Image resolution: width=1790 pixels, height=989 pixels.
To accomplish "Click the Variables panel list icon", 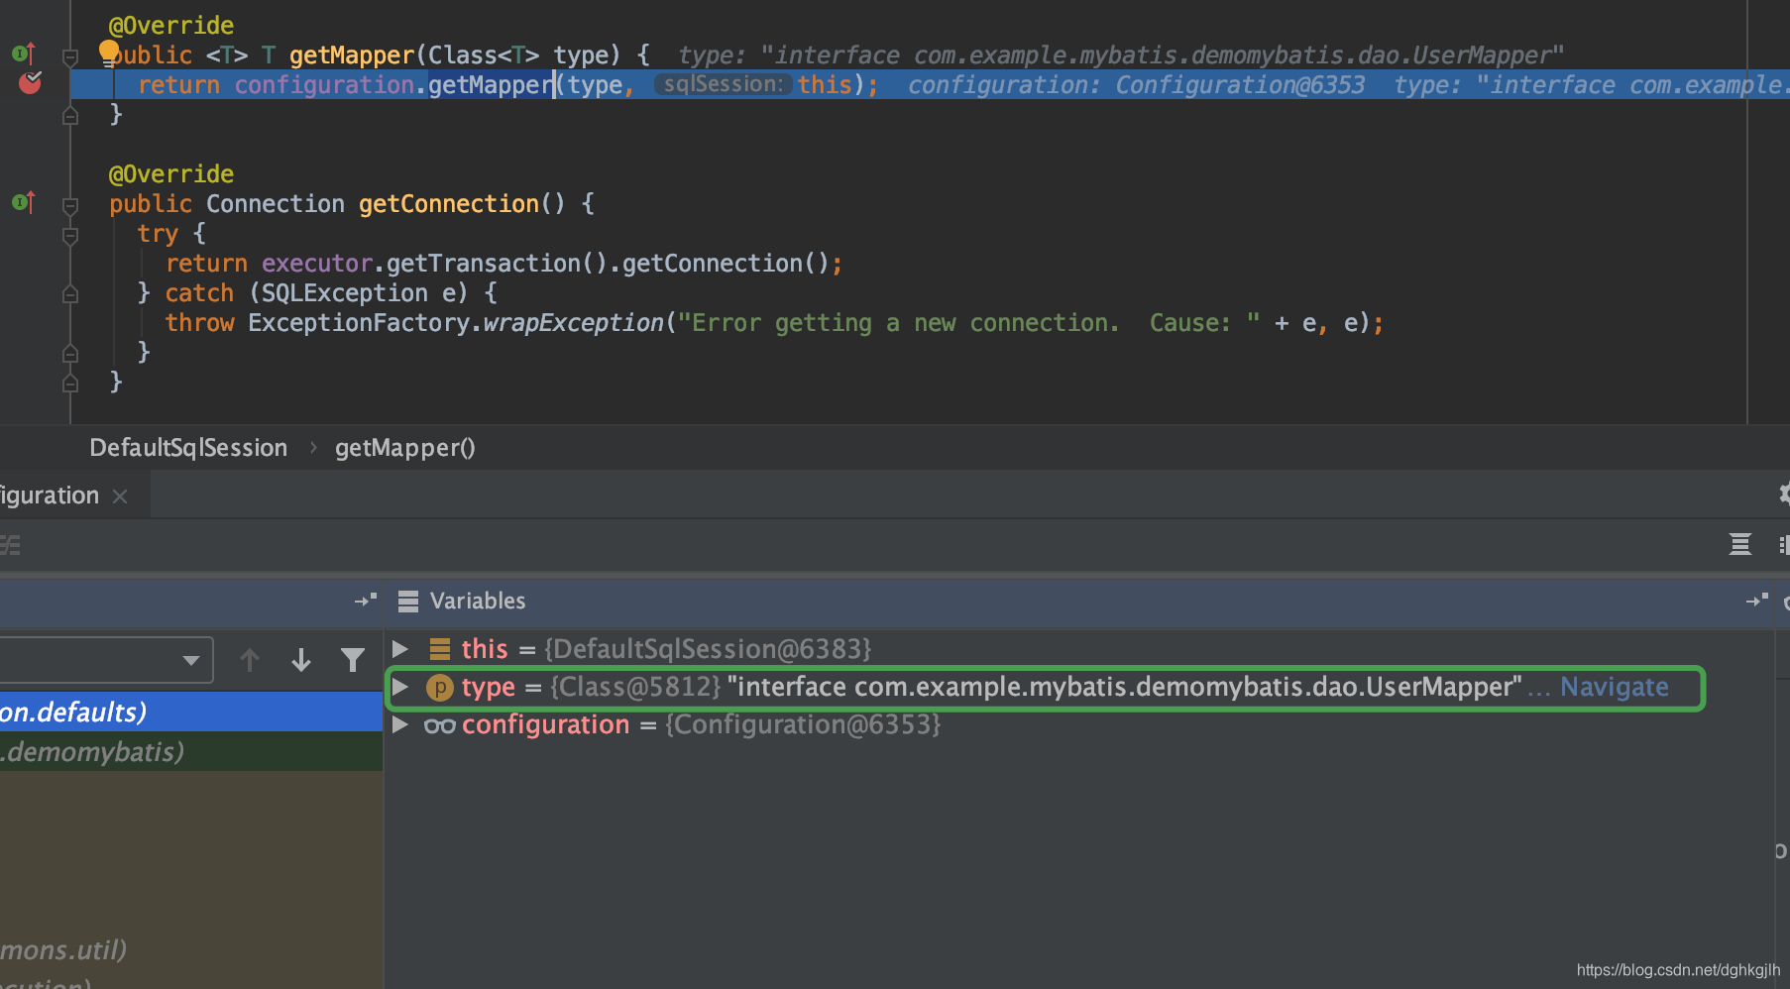I will pos(407,602).
